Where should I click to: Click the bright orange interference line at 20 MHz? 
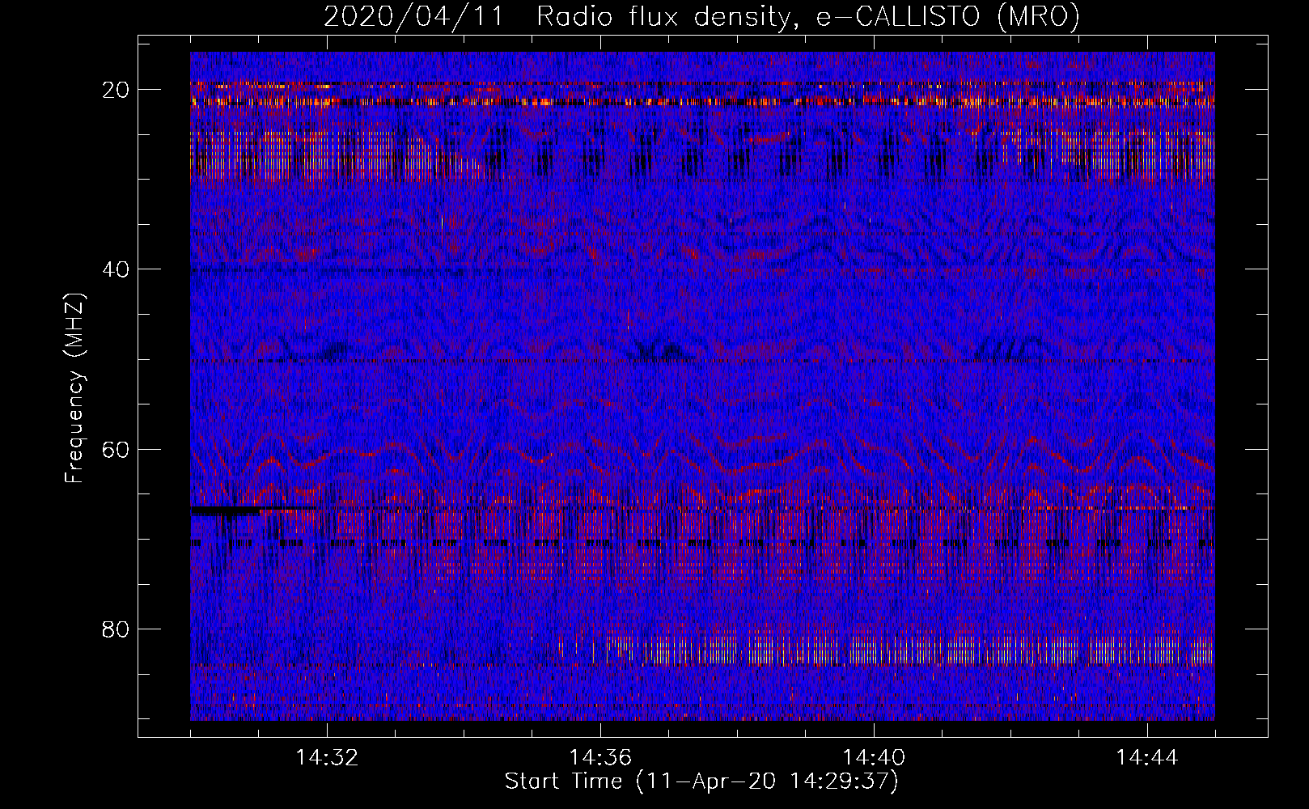coord(702,102)
